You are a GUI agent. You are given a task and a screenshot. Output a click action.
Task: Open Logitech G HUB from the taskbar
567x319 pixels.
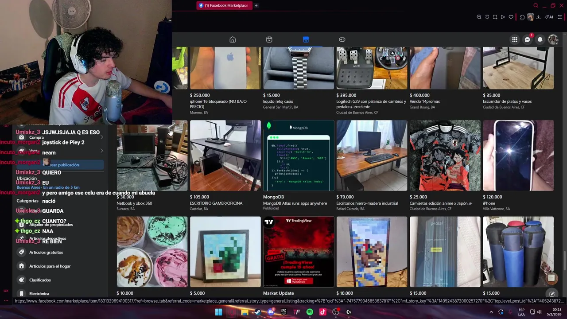pyautogui.click(x=349, y=312)
